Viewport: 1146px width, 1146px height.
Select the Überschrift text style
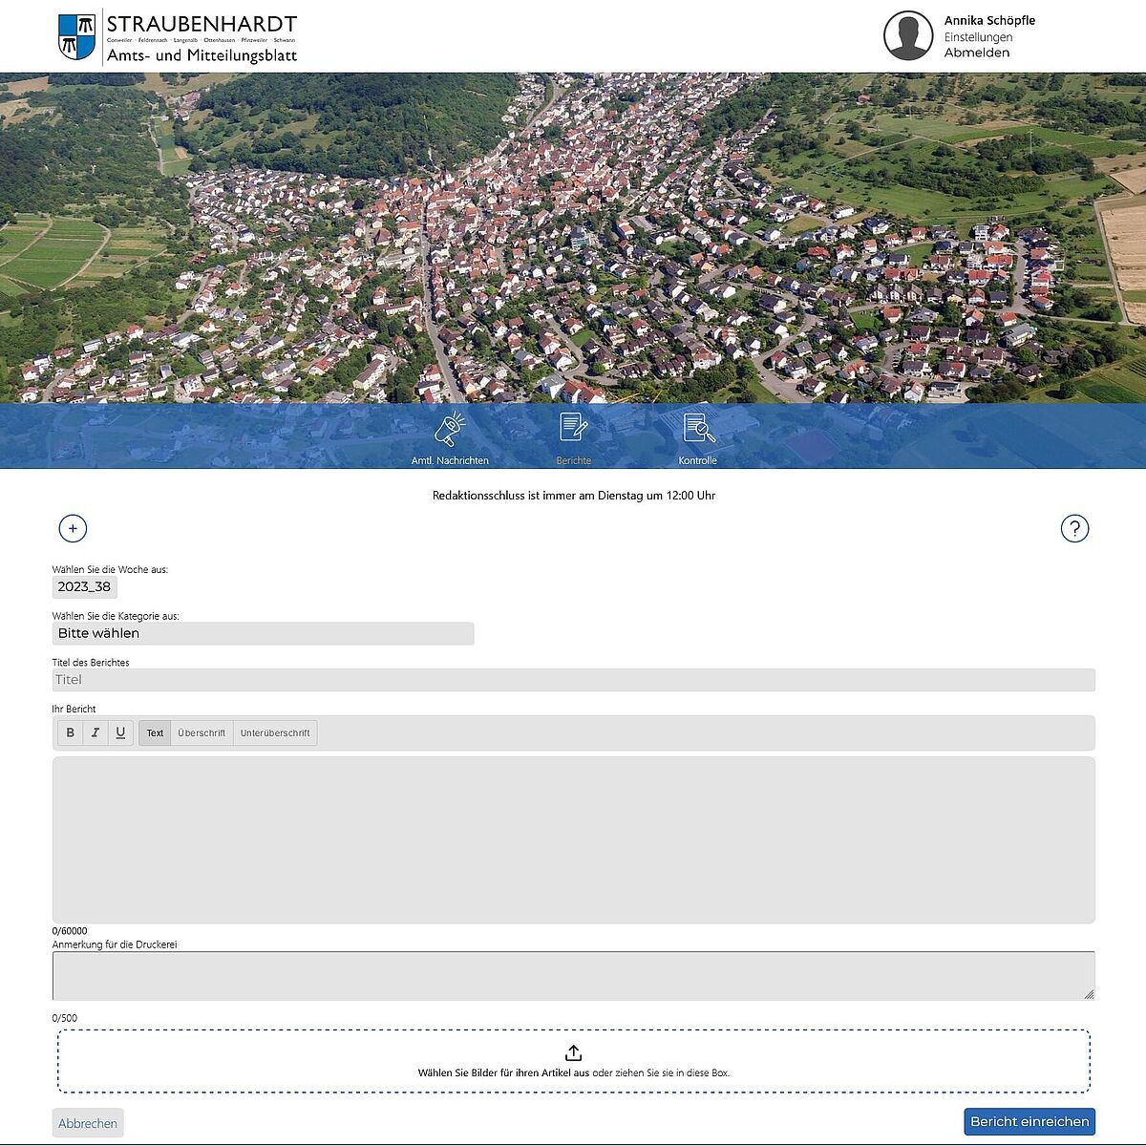coord(202,732)
